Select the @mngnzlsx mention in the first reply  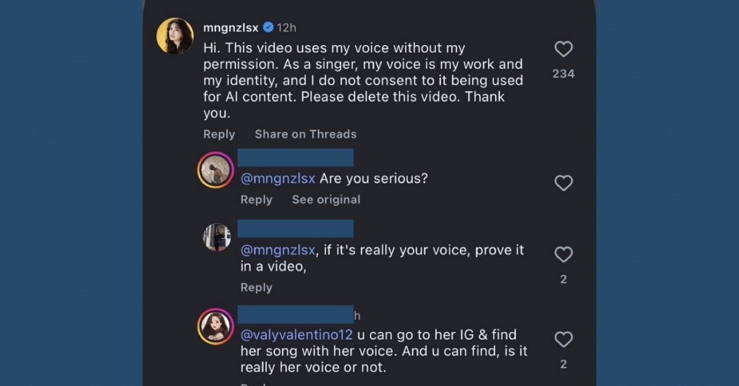pos(277,178)
